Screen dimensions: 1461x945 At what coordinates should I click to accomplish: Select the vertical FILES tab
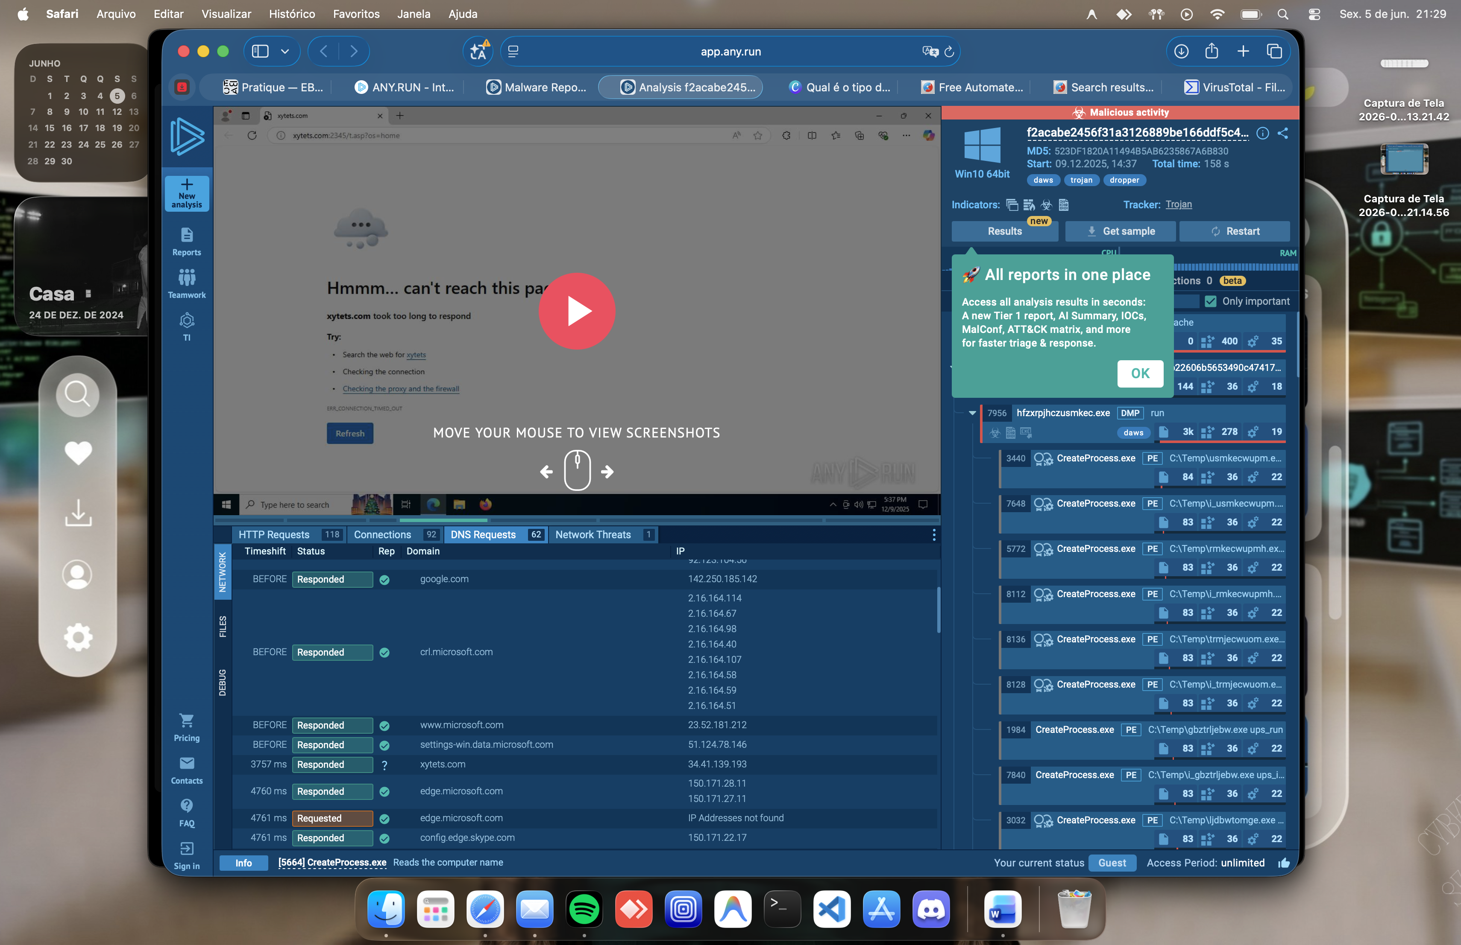pos(223,627)
